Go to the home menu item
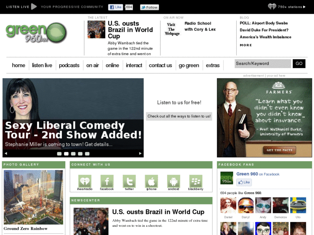The height and width of the screenshot is (235, 314). pyautogui.click(x=19, y=65)
